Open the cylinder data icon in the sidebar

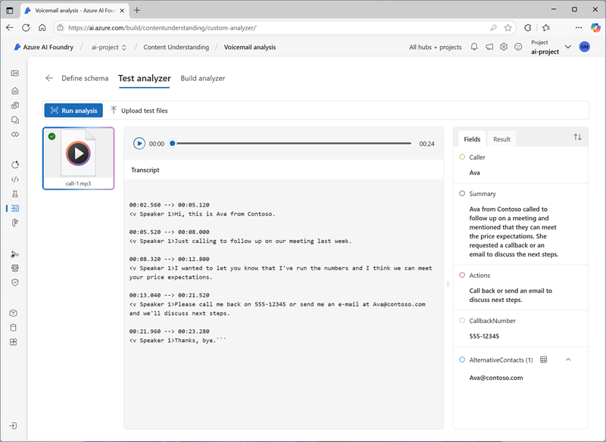click(x=13, y=328)
